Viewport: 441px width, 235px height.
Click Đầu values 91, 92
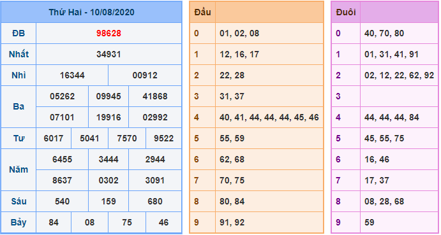click(x=232, y=222)
